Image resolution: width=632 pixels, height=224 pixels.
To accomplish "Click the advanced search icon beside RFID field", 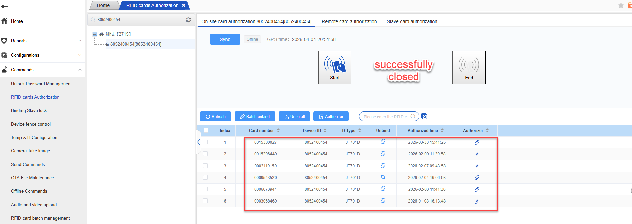I will click(x=424, y=116).
